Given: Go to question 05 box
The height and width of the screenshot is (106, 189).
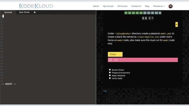Looking at the screenshot, I should 141,13.
